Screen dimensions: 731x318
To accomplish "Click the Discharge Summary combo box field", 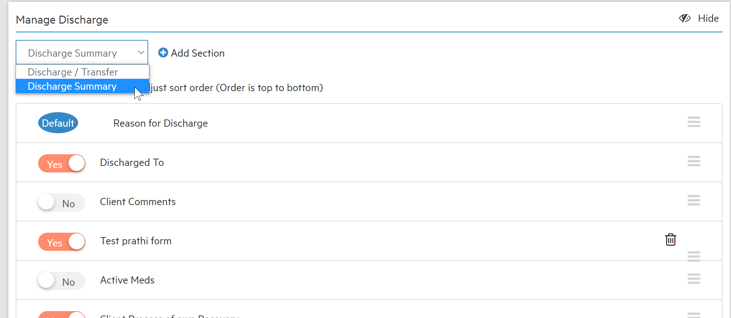I will [x=73, y=53].
